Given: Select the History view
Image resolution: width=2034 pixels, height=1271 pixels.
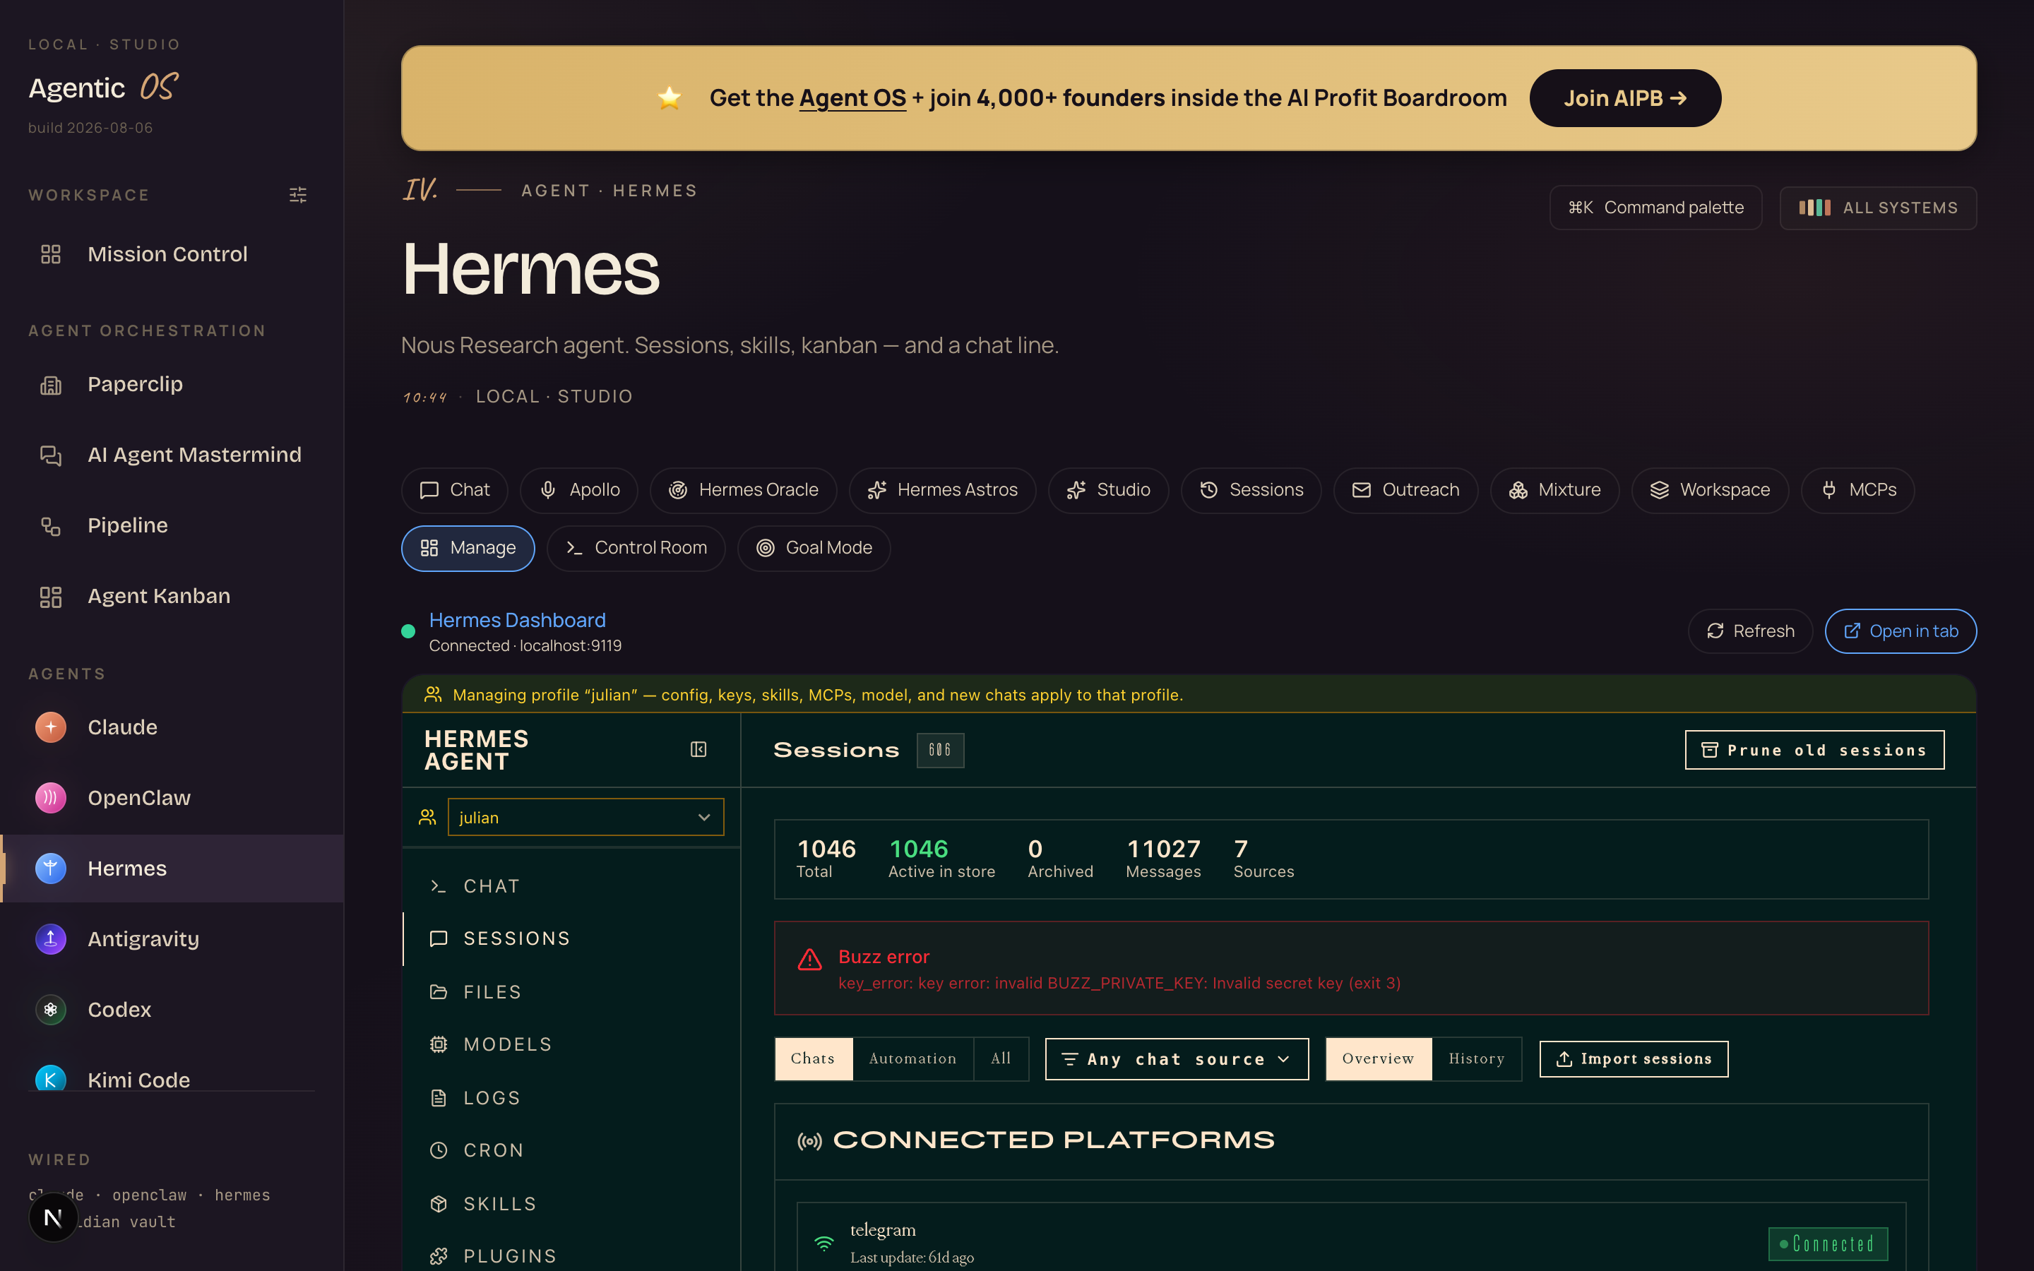Looking at the screenshot, I should click(x=1477, y=1058).
